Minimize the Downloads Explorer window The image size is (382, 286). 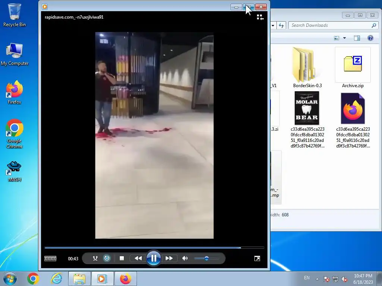click(348, 15)
